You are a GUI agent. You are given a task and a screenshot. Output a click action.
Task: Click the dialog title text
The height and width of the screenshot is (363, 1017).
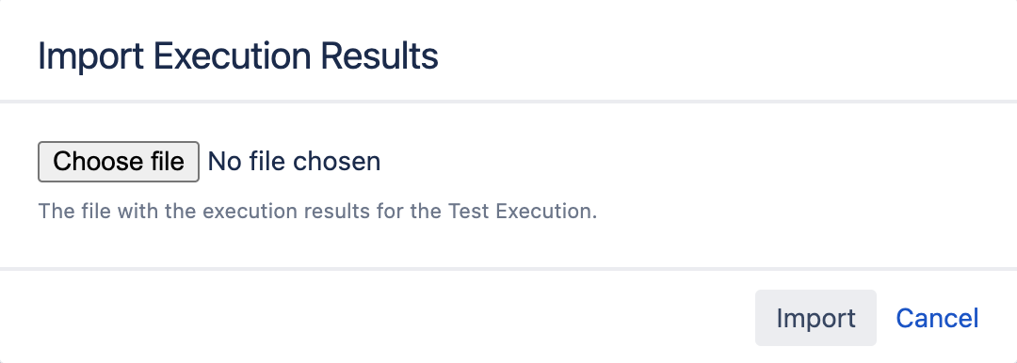pos(238,56)
